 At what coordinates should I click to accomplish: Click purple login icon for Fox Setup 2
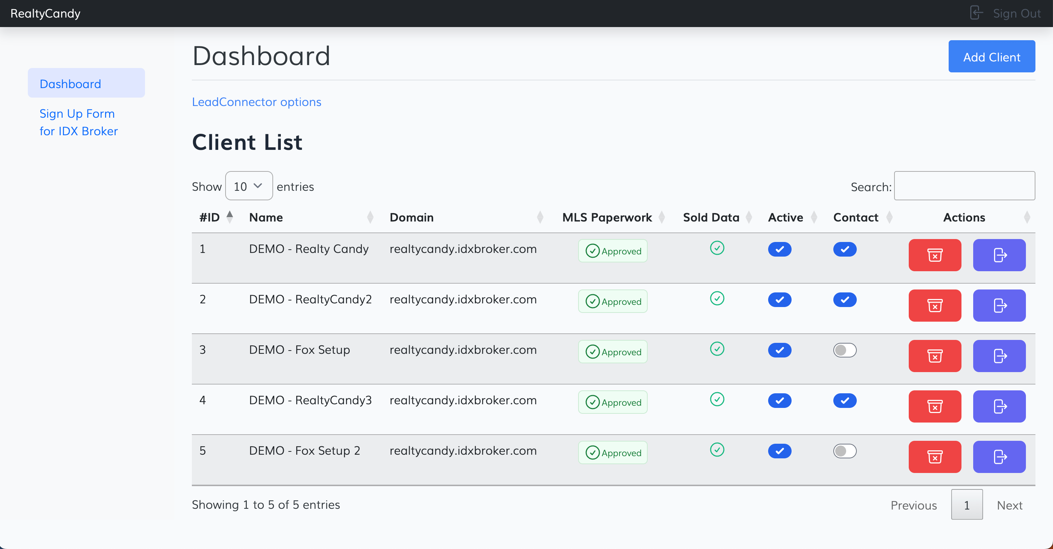click(x=999, y=457)
